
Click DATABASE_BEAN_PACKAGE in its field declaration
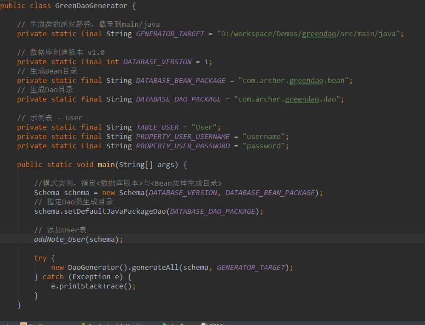tap(180, 81)
